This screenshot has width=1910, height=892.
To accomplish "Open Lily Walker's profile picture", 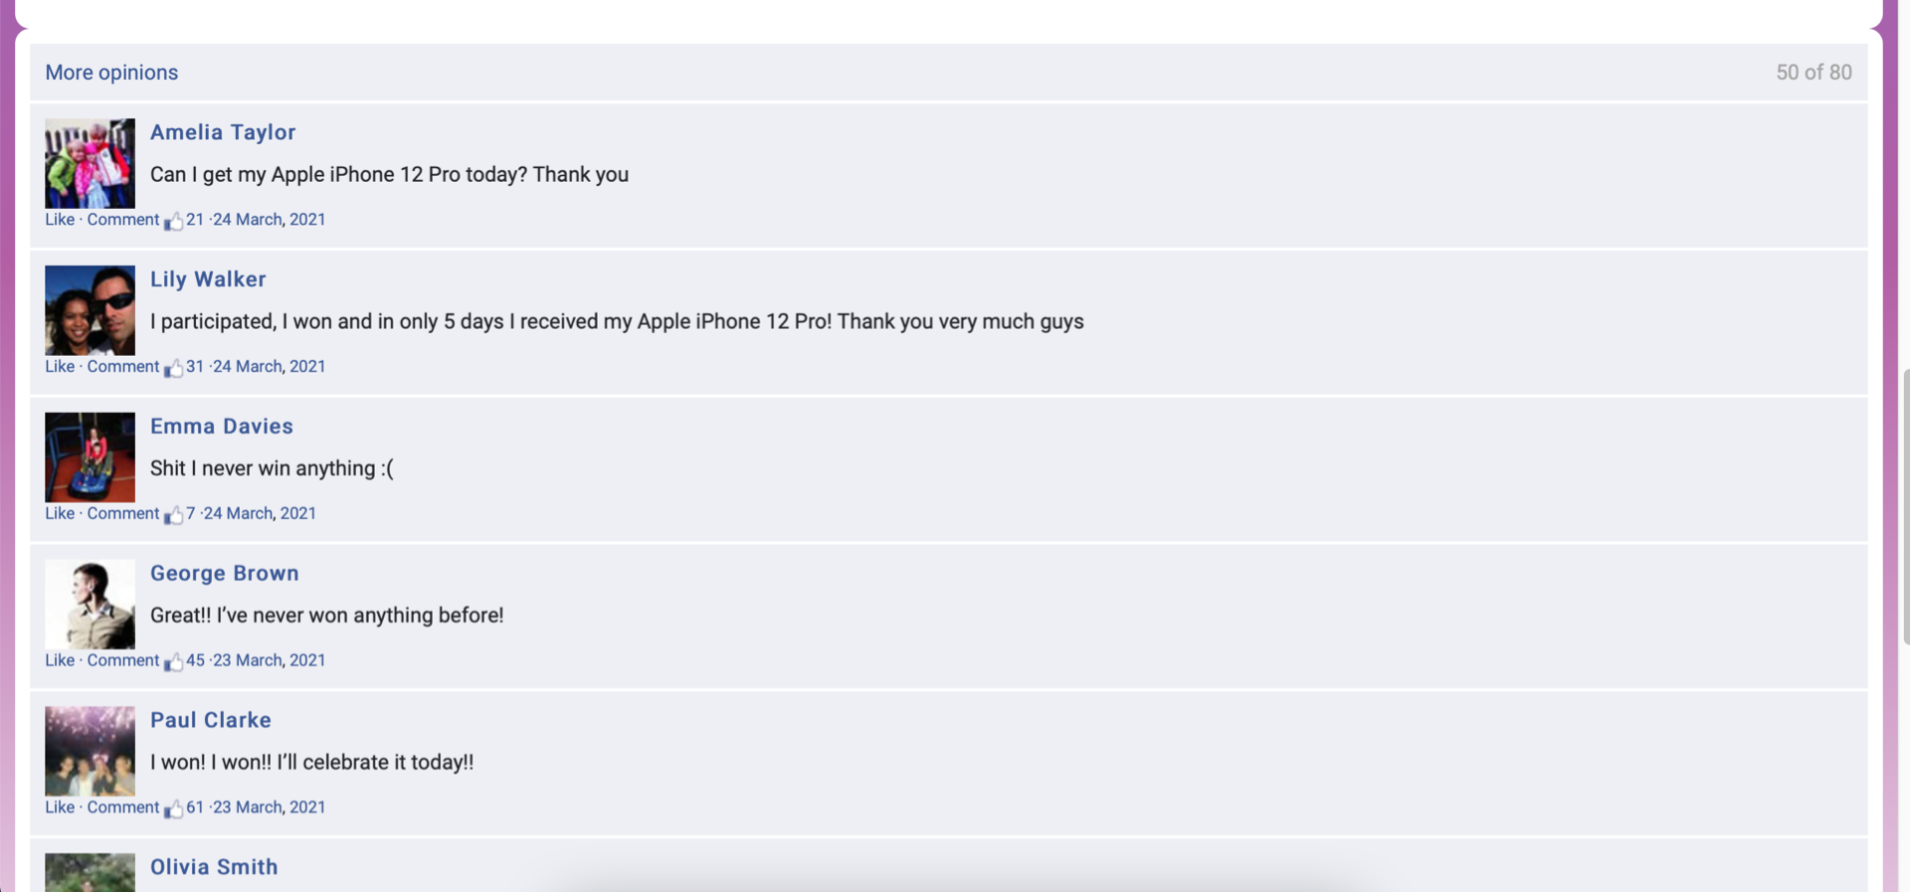I will tap(90, 310).
